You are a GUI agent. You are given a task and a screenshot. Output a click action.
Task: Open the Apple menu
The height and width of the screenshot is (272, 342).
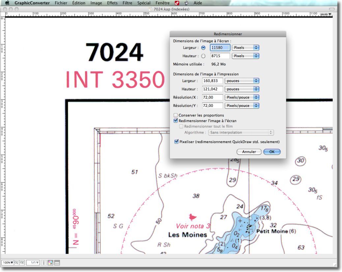point(7,3)
